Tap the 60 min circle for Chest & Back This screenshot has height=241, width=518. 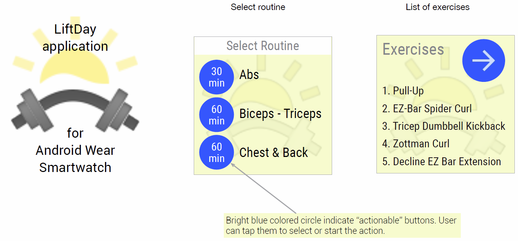[x=217, y=152]
